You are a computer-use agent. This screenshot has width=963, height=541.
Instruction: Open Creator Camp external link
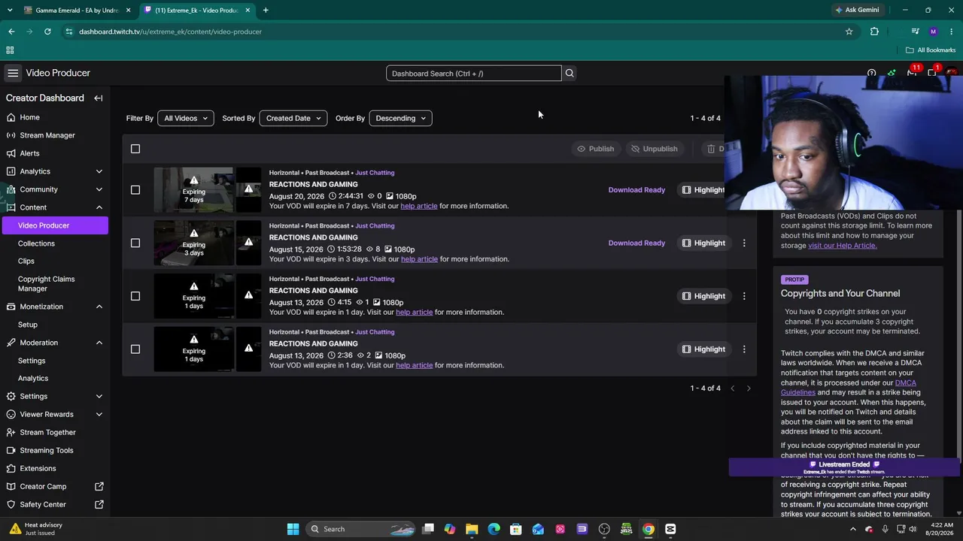click(x=55, y=486)
